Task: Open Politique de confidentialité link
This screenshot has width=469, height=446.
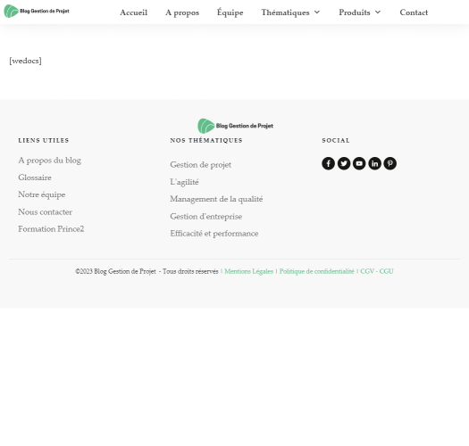Action: [x=317, y=271]
